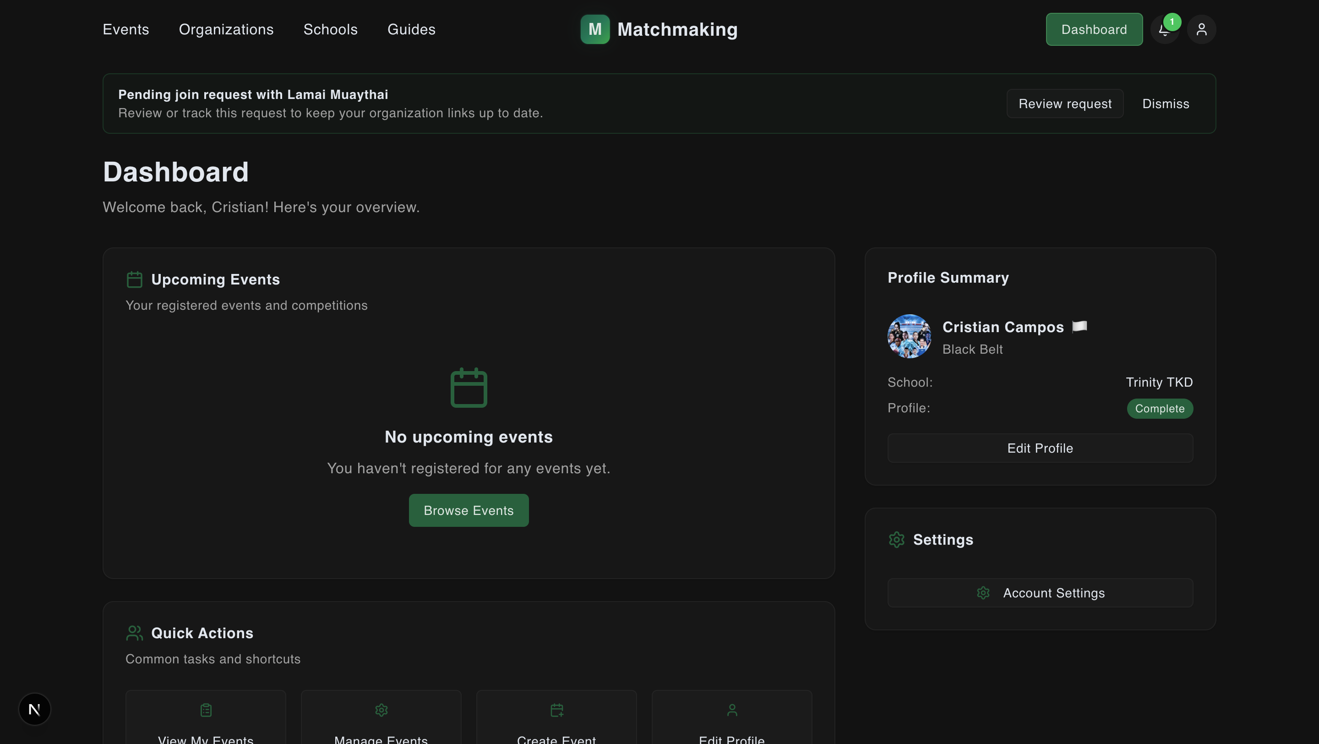The image size is (1319, 744).
Task: Click the clipboard icon on View My Events
Action: point(206,710)
